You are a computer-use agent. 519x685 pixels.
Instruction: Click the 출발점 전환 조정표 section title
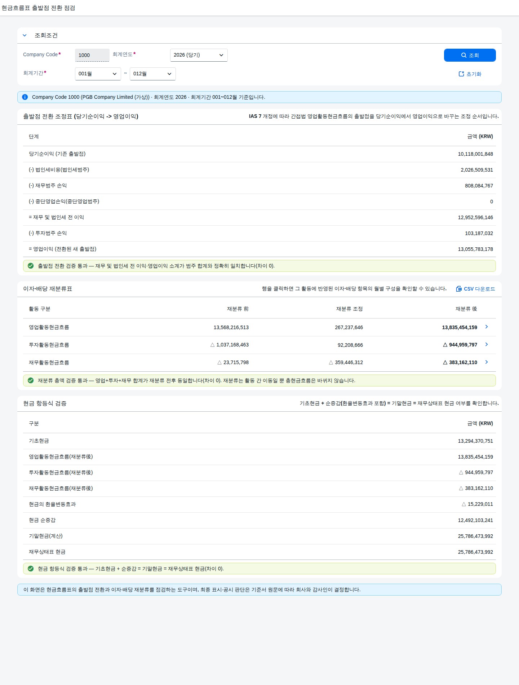pyautogui.click(x=81, y=116)
